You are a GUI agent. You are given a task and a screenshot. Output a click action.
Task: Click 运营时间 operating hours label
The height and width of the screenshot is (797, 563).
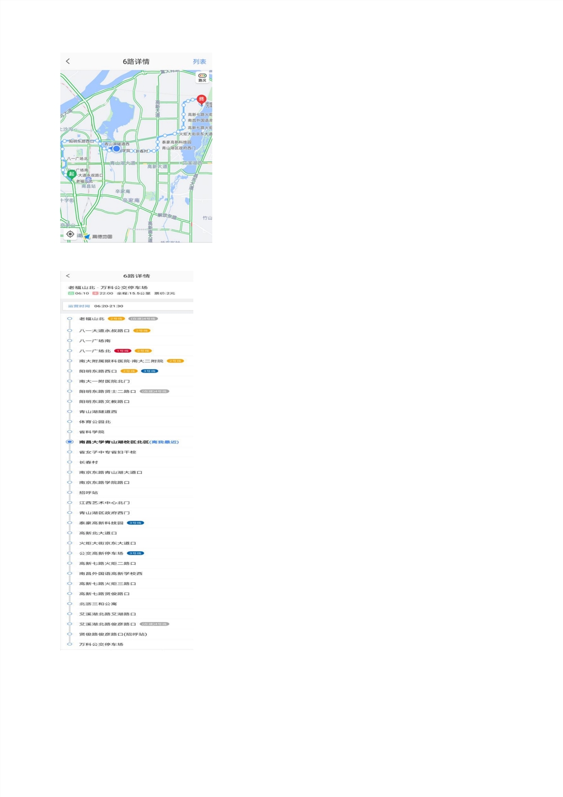point(79,306)
